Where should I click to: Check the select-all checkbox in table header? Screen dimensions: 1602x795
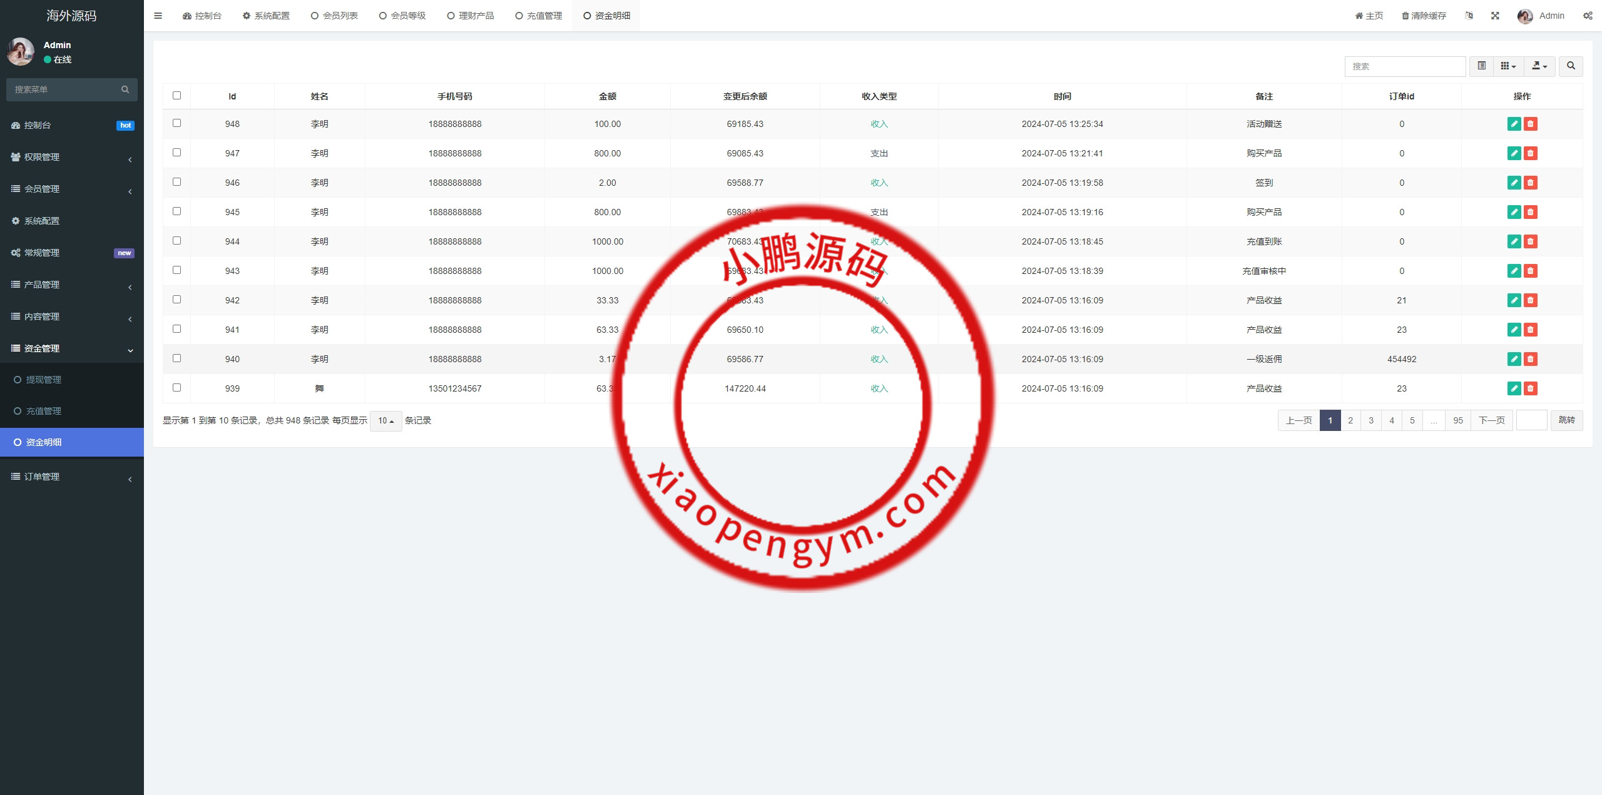tap(176, 96)
